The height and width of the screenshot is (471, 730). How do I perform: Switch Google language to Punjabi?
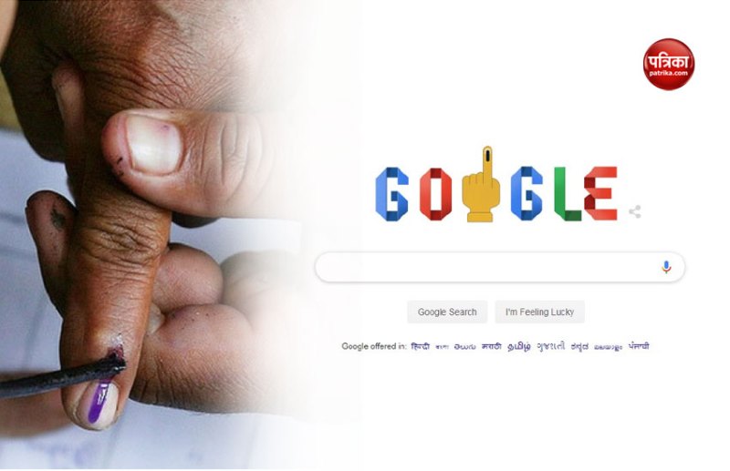638,346
